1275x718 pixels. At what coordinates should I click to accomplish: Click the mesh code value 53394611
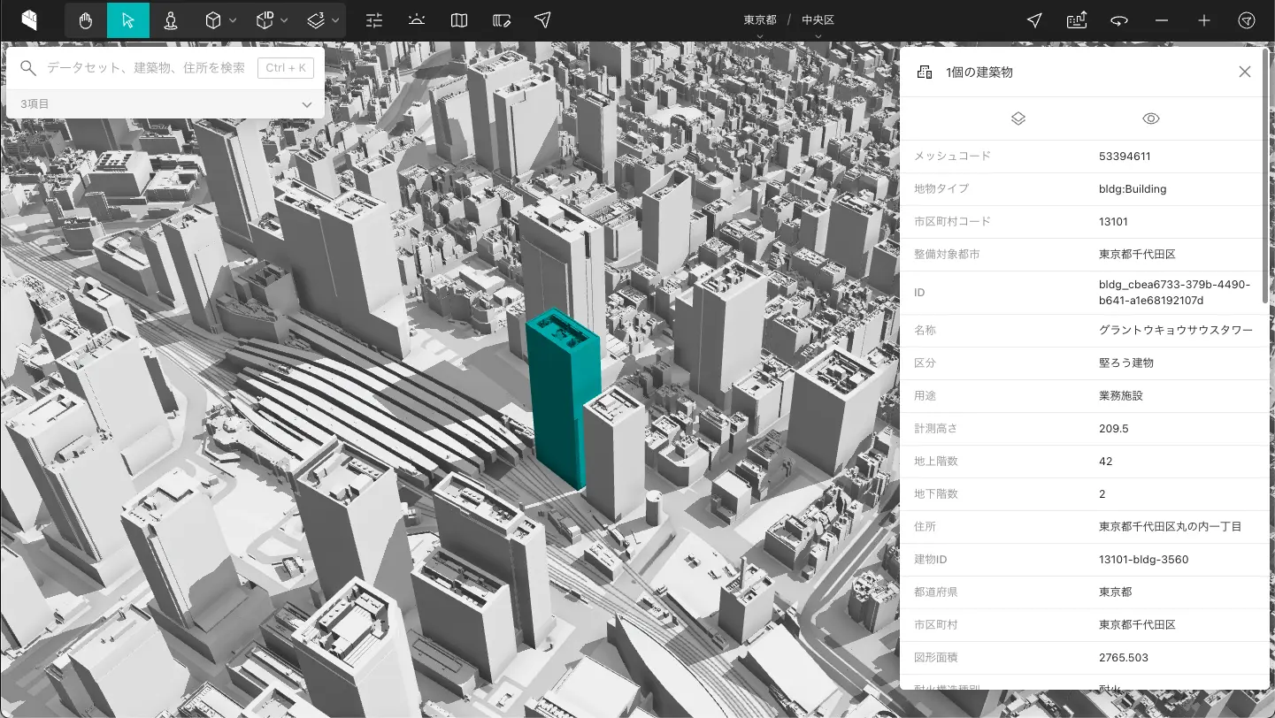click(1125, 156)
